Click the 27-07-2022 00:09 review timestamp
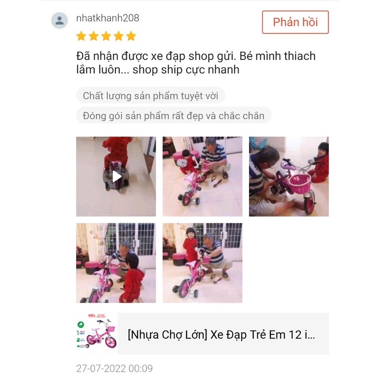This screenshot has height=380, width=380. pos(114,368)
